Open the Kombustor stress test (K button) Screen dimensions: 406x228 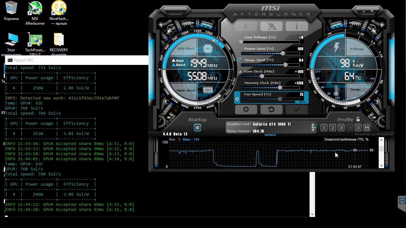point(246,26)
